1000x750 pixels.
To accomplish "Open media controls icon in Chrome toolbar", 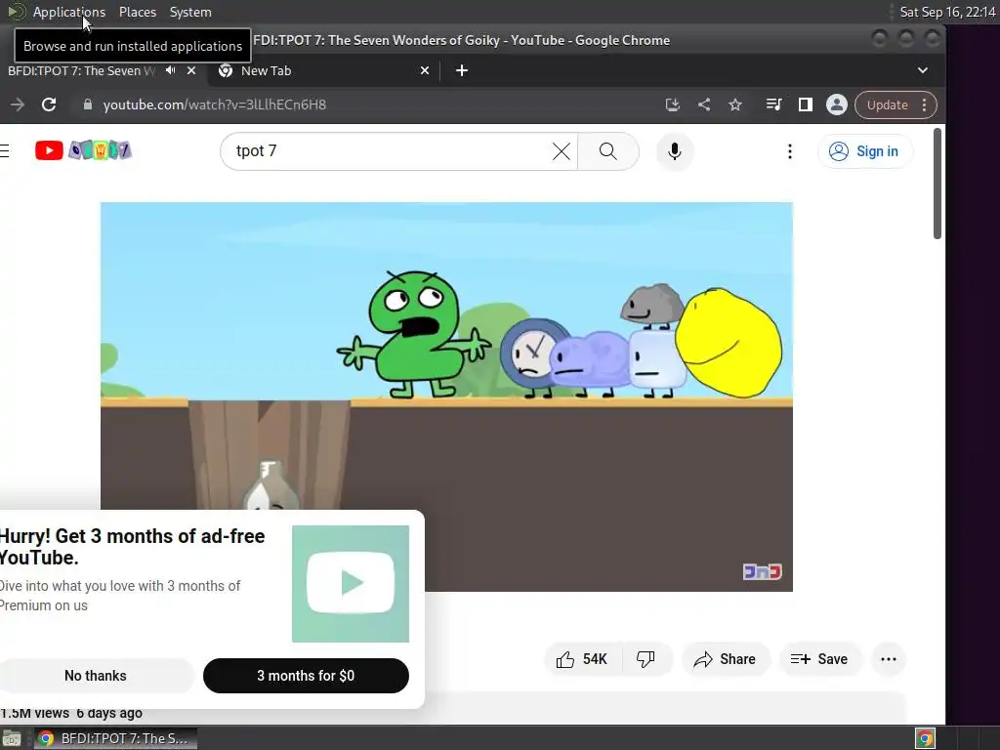I will click(x=773, y=104).
